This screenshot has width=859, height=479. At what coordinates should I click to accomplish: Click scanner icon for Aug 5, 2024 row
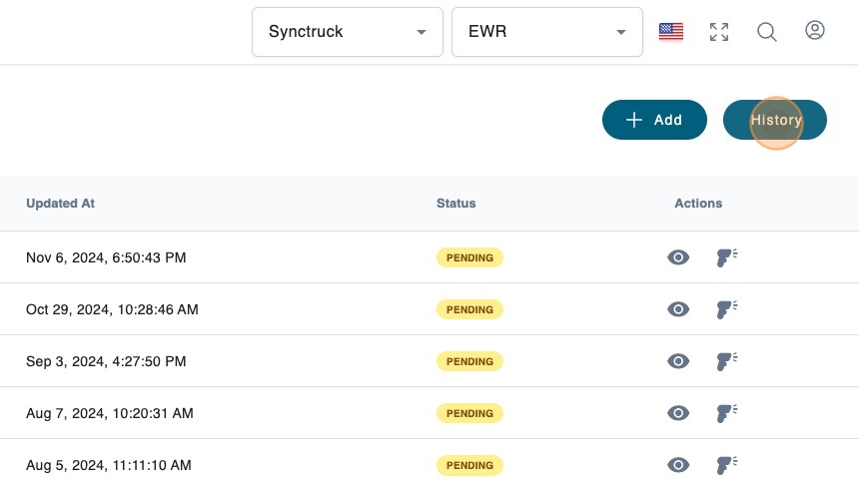click(726, 465)
